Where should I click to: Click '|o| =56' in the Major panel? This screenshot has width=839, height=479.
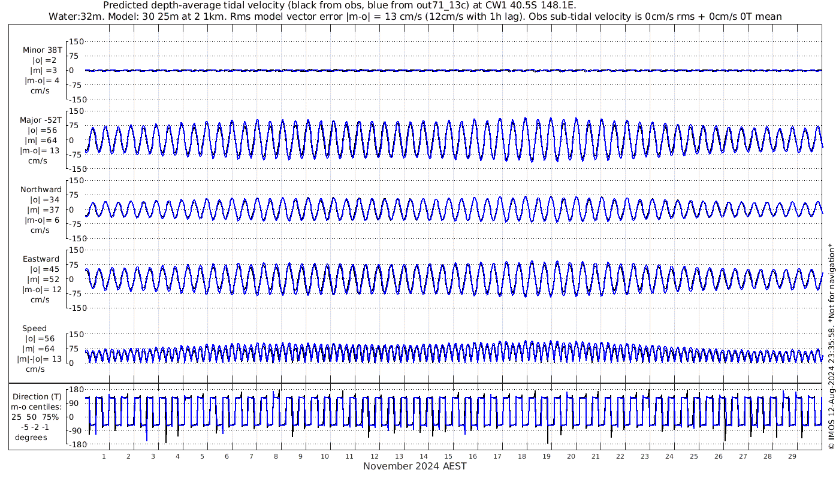tap(42, 131)
